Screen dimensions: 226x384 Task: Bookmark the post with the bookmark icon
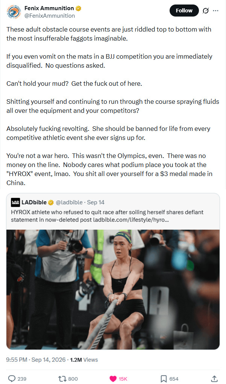[x=164, y=379]
